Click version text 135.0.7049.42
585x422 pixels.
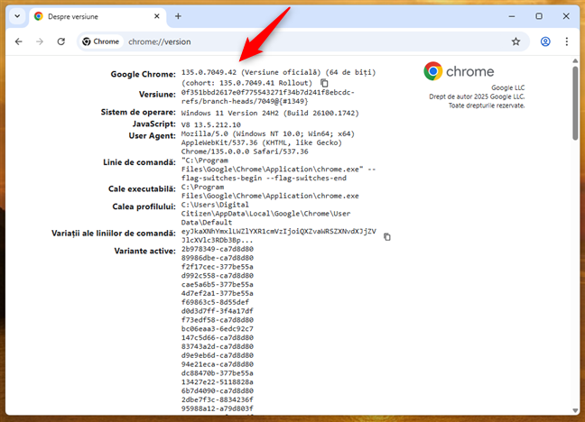[209, 72]
